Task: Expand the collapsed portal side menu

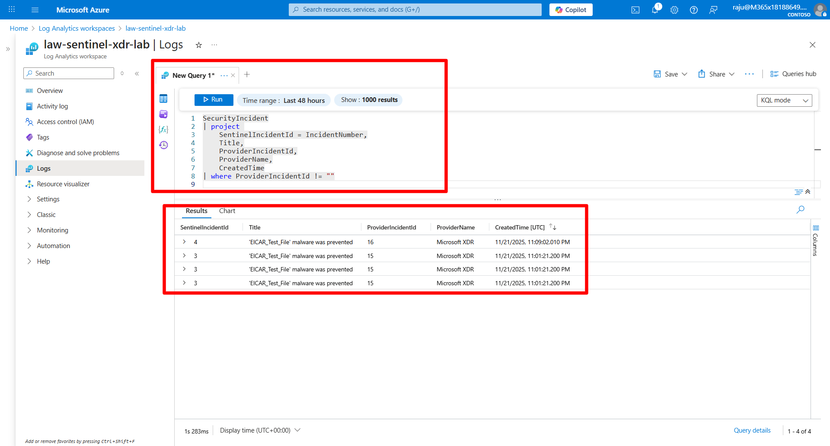Action: click(x=8, y=49)
